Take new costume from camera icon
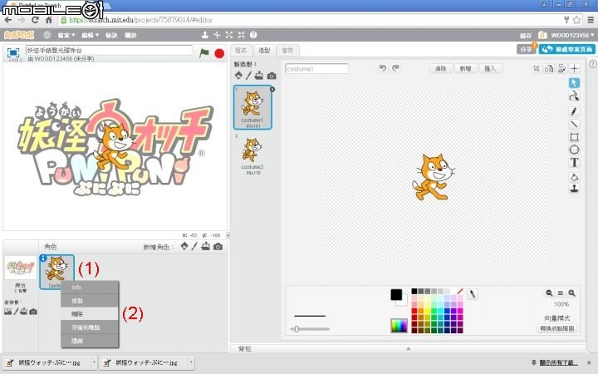This screenshot has height=374, width=598. tap(272, 76)
